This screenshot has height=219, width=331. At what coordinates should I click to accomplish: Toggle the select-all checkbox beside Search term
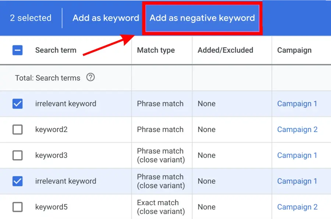[18, 50]
